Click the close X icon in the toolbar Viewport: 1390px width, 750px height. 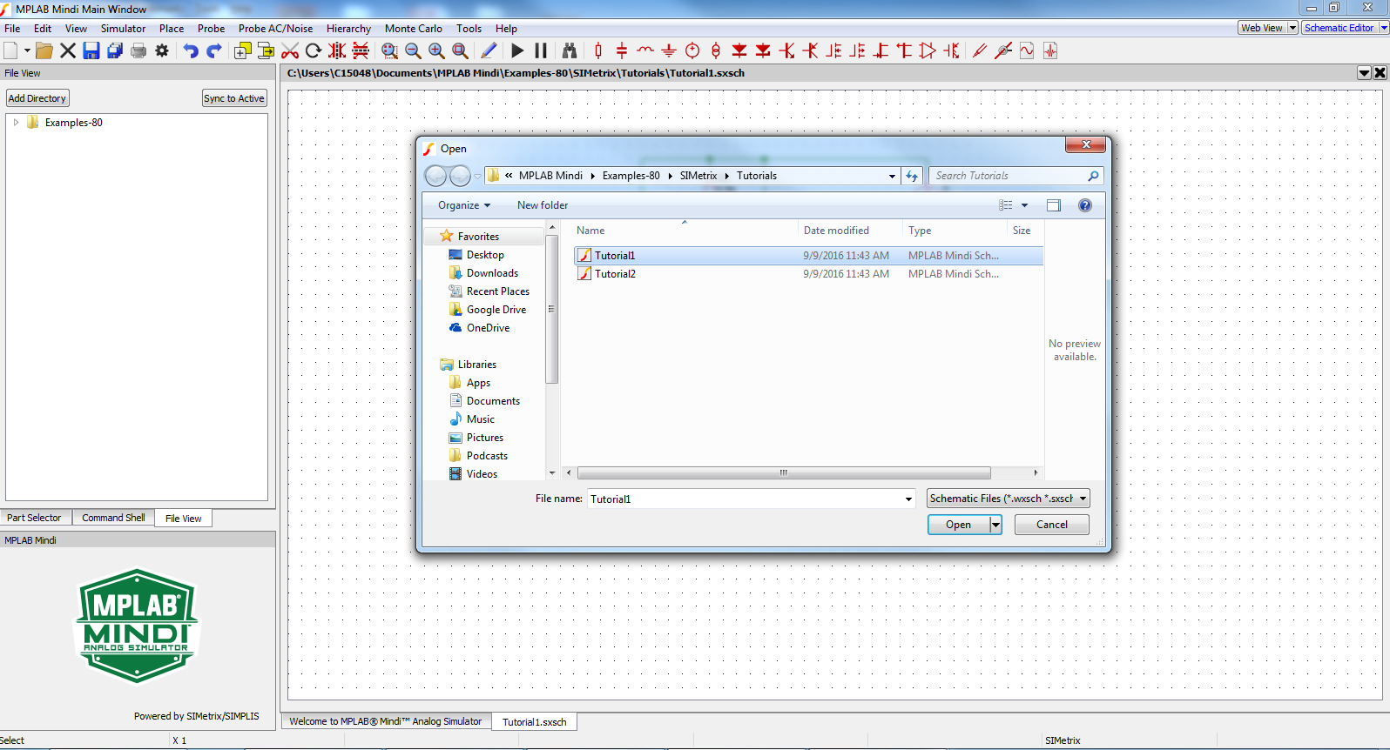pos(68,50)
